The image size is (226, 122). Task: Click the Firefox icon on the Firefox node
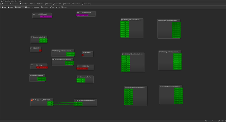(x=32, y=100)
